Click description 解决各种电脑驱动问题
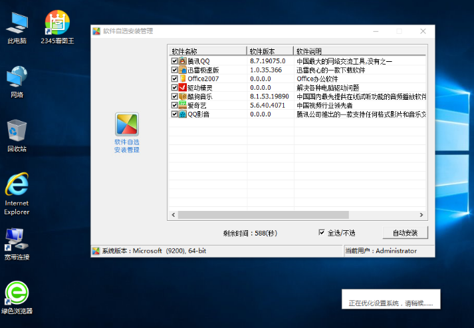Image resolution: width=474 pixels, height=328 pixels. pyautogui.click(x=328, y=88)
